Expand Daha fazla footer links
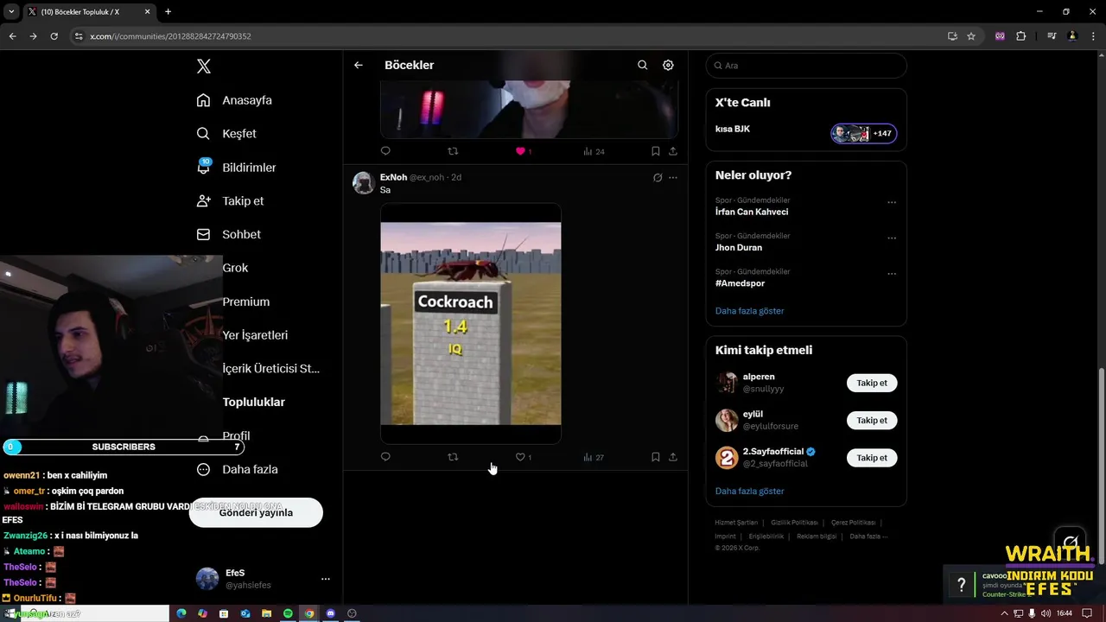Viewport: 1106px width, 622px height. coord(868,536)
